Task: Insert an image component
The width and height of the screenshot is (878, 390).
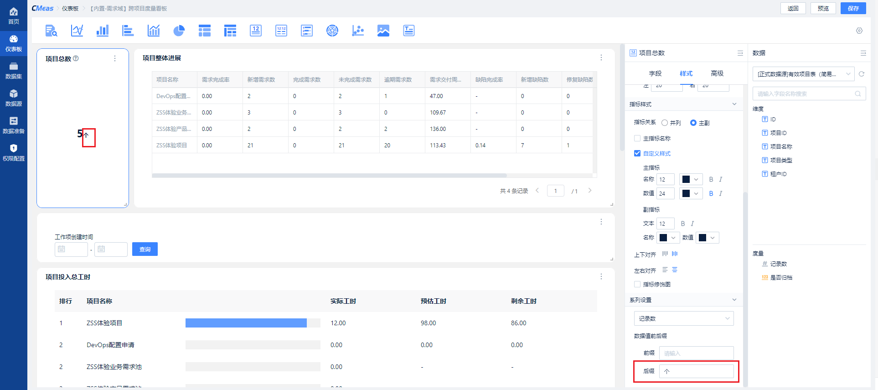Action: click(383, 31)
